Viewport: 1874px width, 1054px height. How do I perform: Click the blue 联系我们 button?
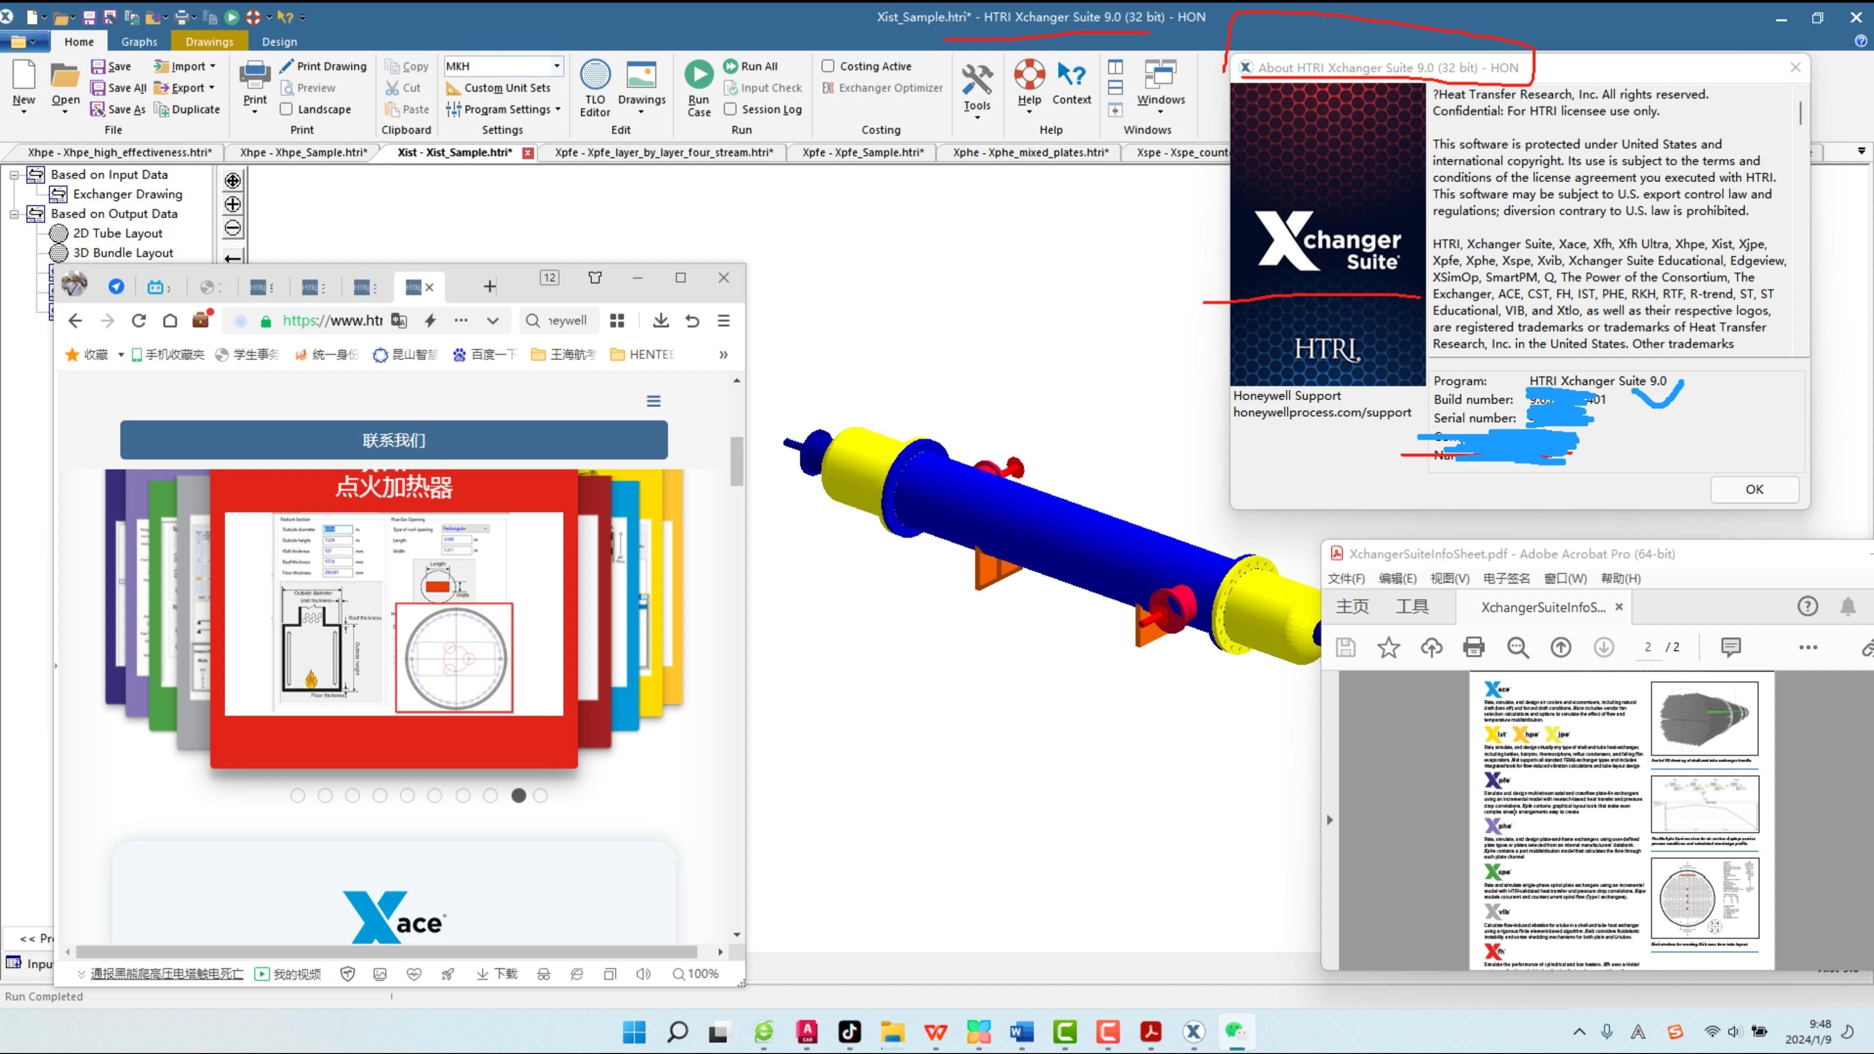coord(393,440)
